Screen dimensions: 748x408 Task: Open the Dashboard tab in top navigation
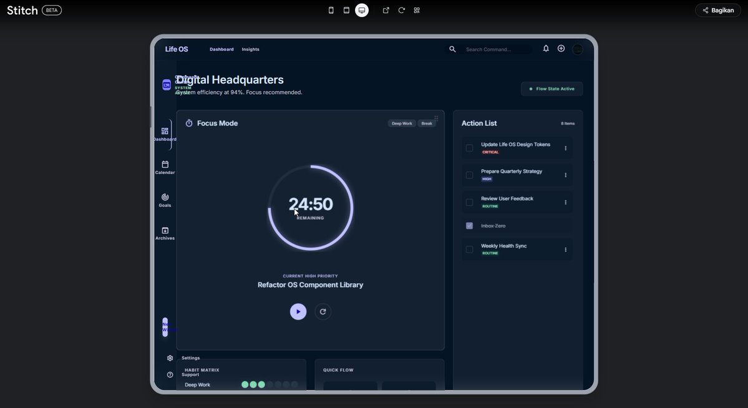point(221,49)
